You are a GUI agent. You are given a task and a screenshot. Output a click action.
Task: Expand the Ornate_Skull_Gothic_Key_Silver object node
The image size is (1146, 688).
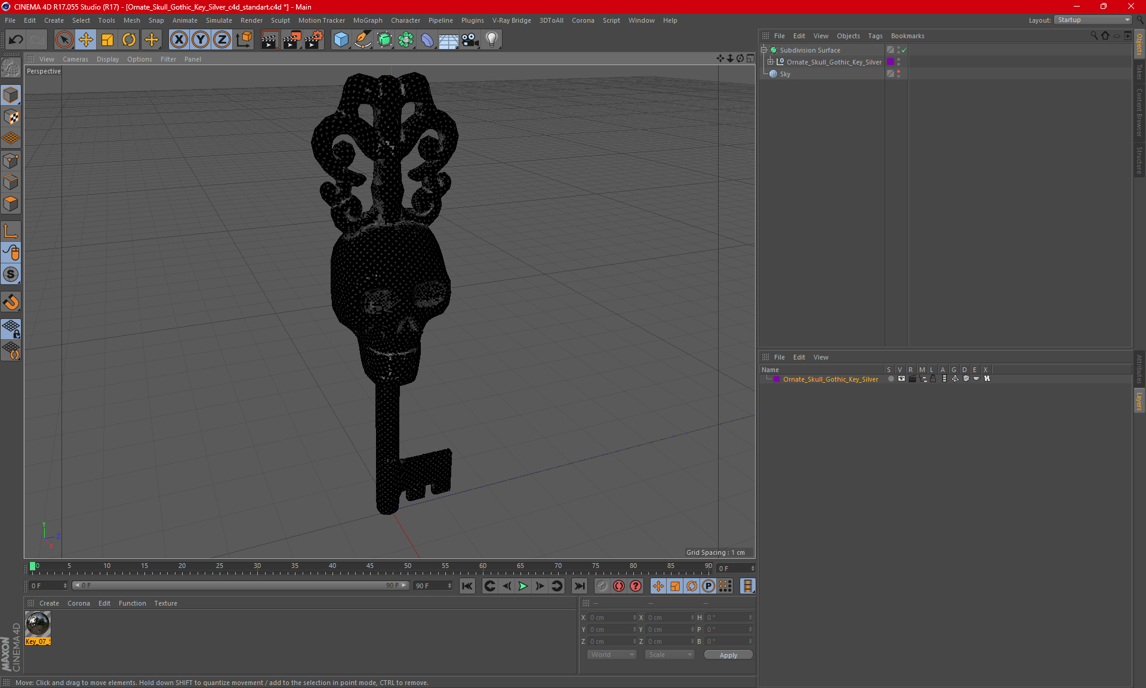click(771, 62)
